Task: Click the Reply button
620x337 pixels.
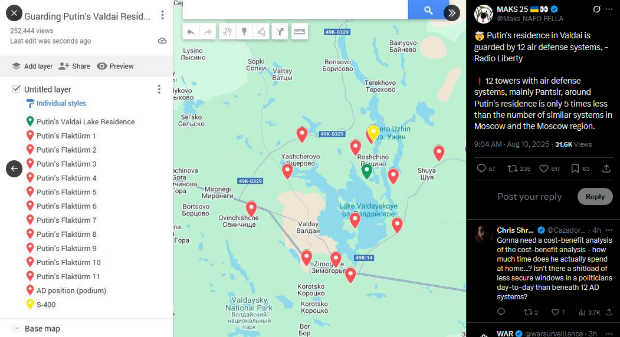Action: [595, 196]
